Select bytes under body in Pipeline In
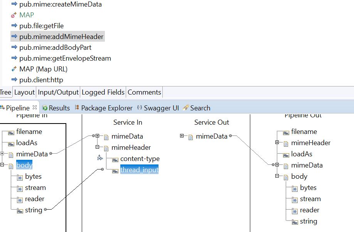The image size is (354, 232). [x=34, y=176]
